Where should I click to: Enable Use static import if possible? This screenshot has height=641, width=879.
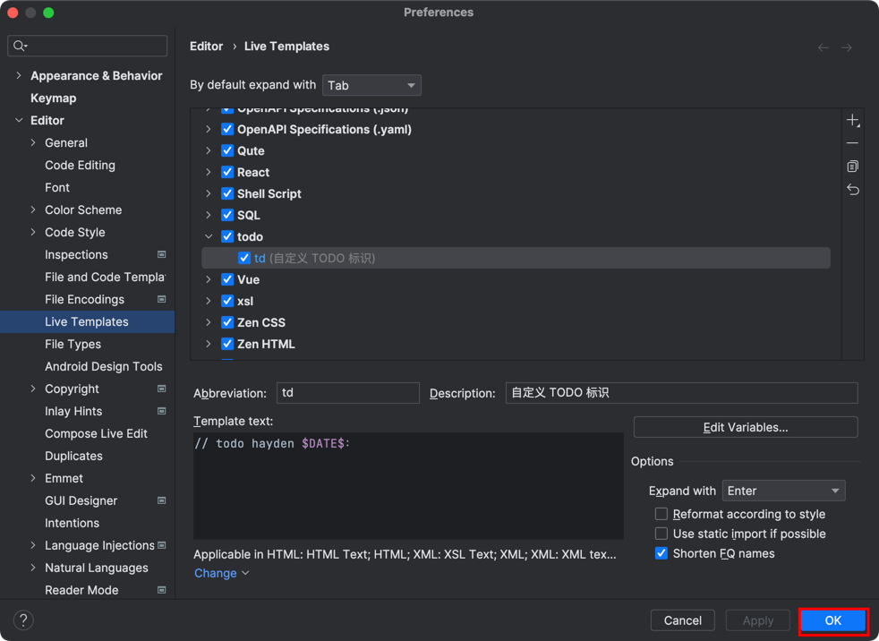point(661,534)
